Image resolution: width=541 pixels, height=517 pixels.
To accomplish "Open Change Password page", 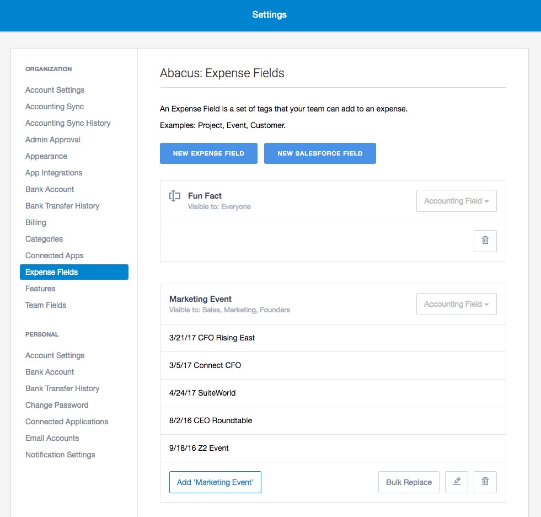I will pyautogui.click(x=57, y=405).
